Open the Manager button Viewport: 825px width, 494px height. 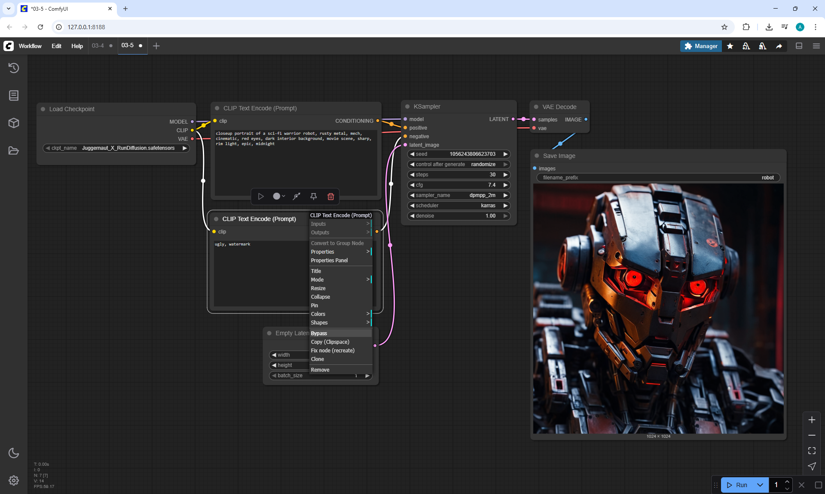click(x=701, y=46)
